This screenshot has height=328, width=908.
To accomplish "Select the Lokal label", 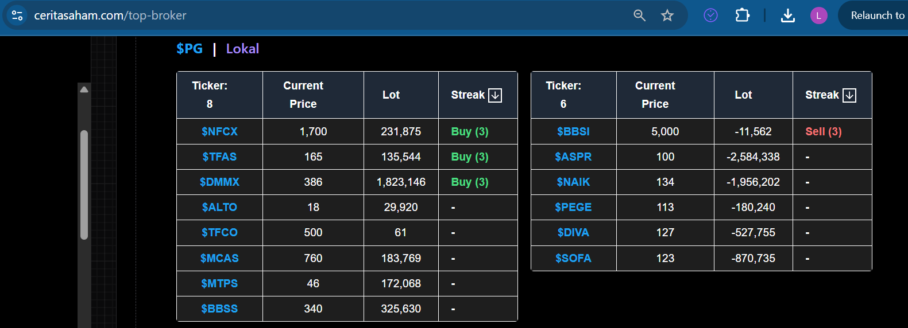I will [x=242, y=49].
